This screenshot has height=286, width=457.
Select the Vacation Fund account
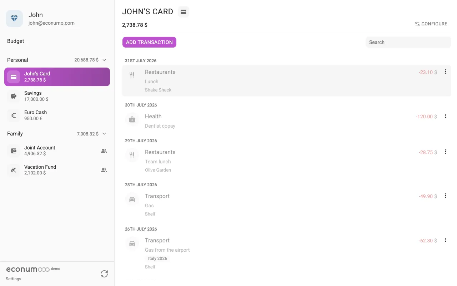pyautogui.click(x=57, y=170)
